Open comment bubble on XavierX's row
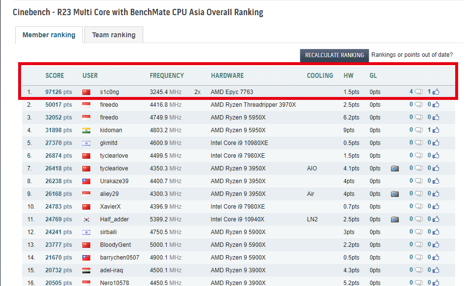This screenshot has height=286, width=465. coord(418,206)
